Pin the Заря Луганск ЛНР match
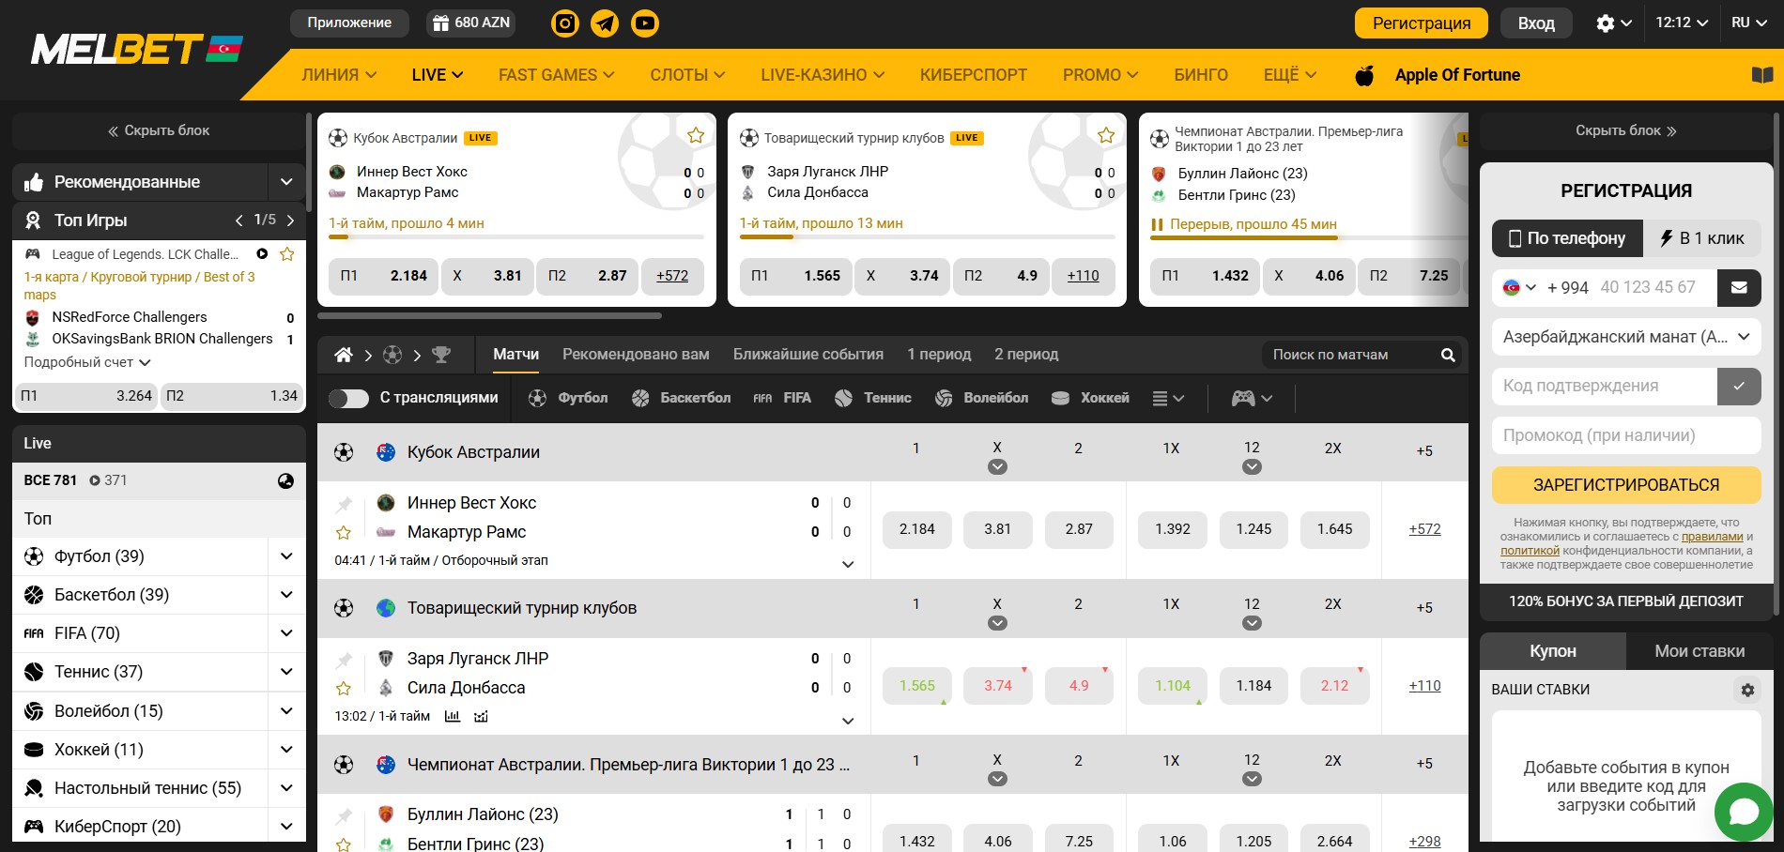The image size is (1784, 852). coord(344,660)
